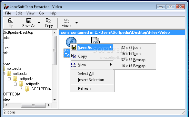The height and width of the screenshot is (117, 189).
Task: Click the tree vertical scrollbar thumb
Action: tap(55, 50)
